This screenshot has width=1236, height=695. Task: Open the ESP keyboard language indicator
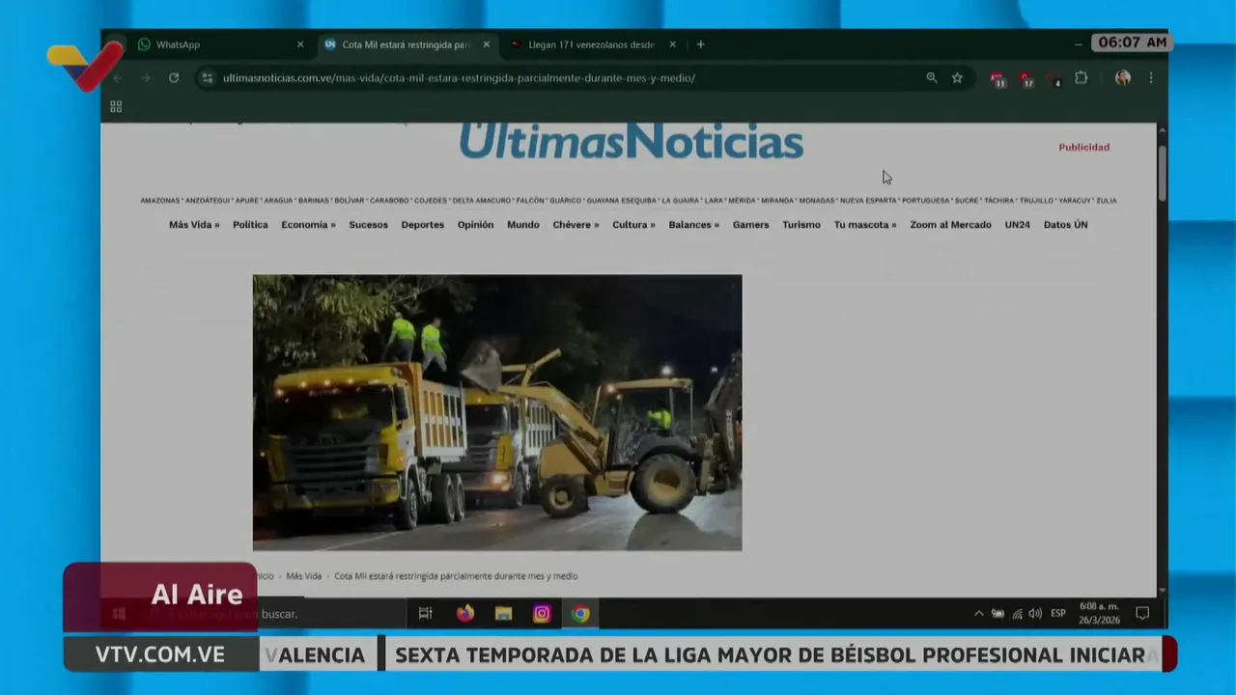click(1058, 614)
